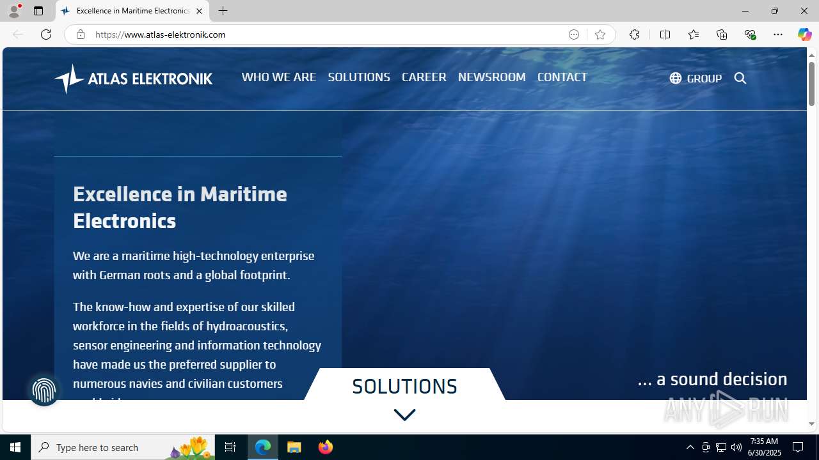The height and width of the screenshot is (460, 819).
Task: Click the browser Back arrow
Action: point(18,34)
